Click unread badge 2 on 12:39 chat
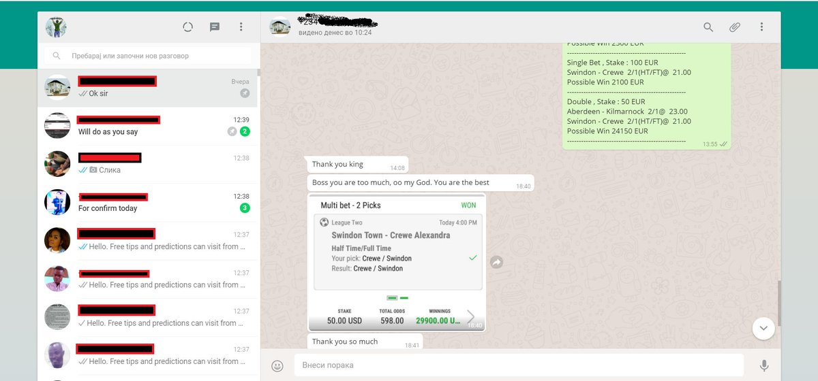The height and width of the screenshot is (381, 818). 245,131
